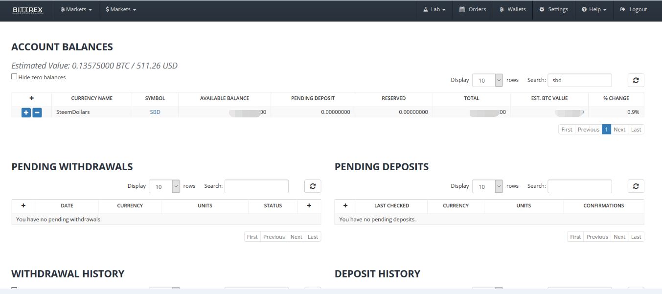
Task: Expand the Bitcoin Markets dropdown menu
Action: (76, 10)
